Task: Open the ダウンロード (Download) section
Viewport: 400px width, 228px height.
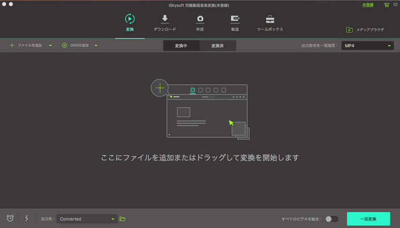Action: pos(165,23)
